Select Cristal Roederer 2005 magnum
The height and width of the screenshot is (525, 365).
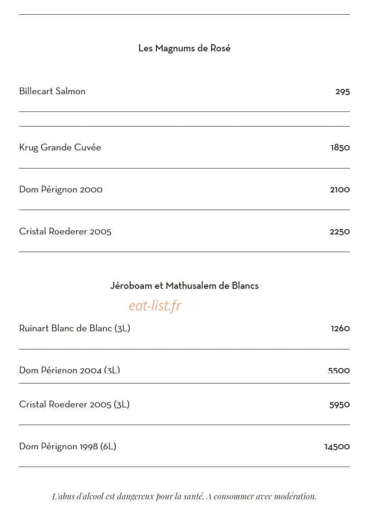[x=65, y=231]
